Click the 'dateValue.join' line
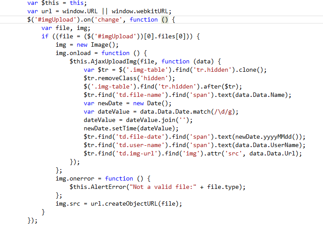The height and width of the screenshot is (225, 323). coord(138,120)
